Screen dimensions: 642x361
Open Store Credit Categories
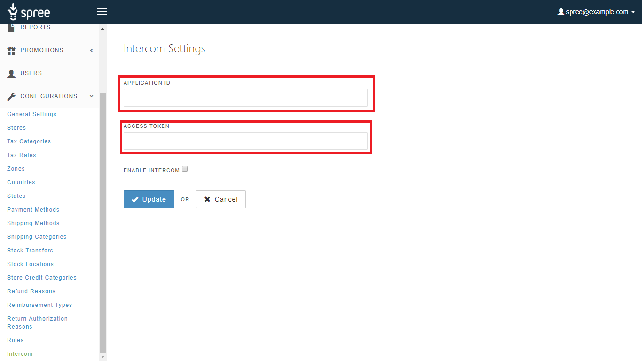pyautogui.click(x=42, y=278)
